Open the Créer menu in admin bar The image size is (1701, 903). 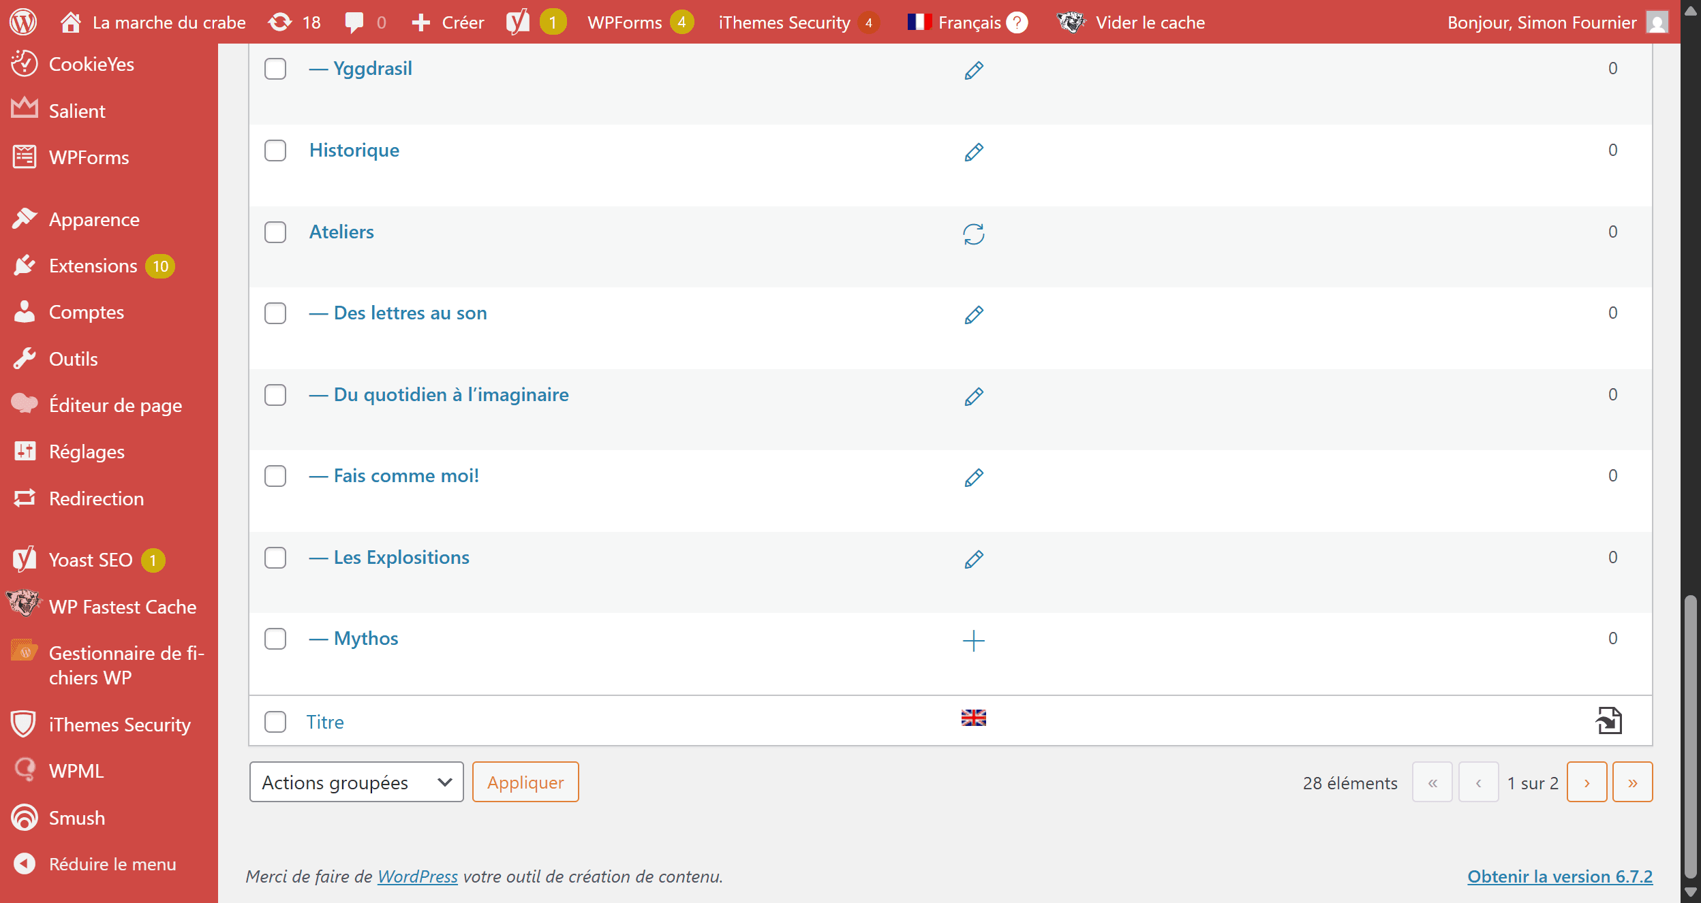coord(448,22)
